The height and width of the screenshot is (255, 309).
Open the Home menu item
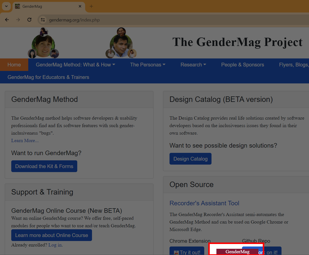tap(14, 65)
